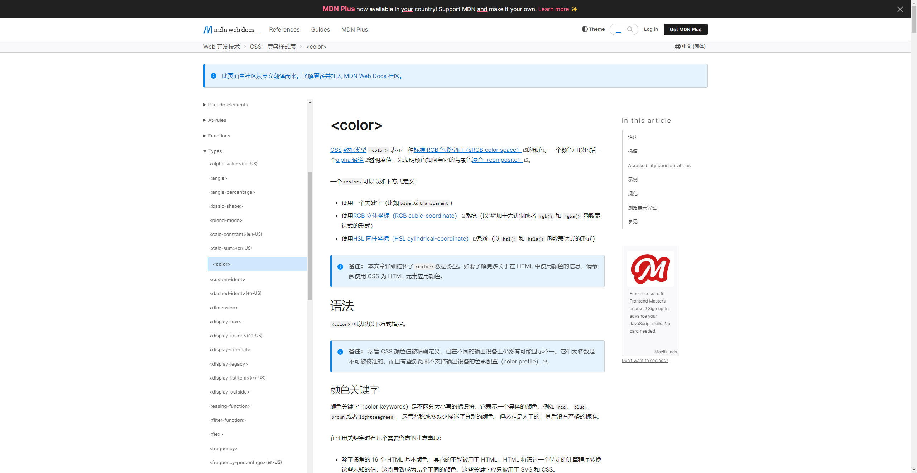Click the sidebar scroll-up arrow

[310, 103]
